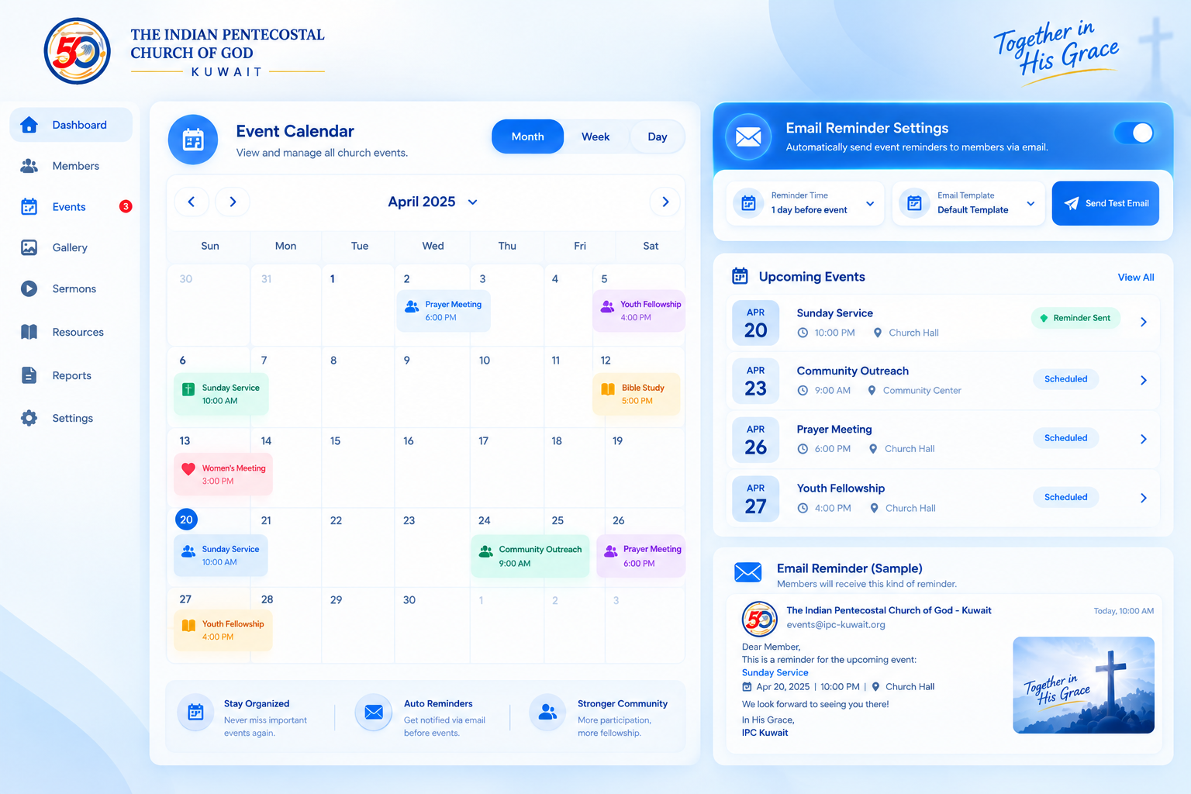This screenshot has height=794, width=1191.
Task: Click the Auto Reminders envelope icon
Action: 373,712
